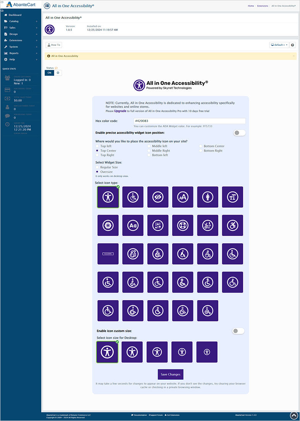Viewport: 300px width, 421px height.
Task: Turn on precise widget icon position toggle
Action: pos(239,133)
